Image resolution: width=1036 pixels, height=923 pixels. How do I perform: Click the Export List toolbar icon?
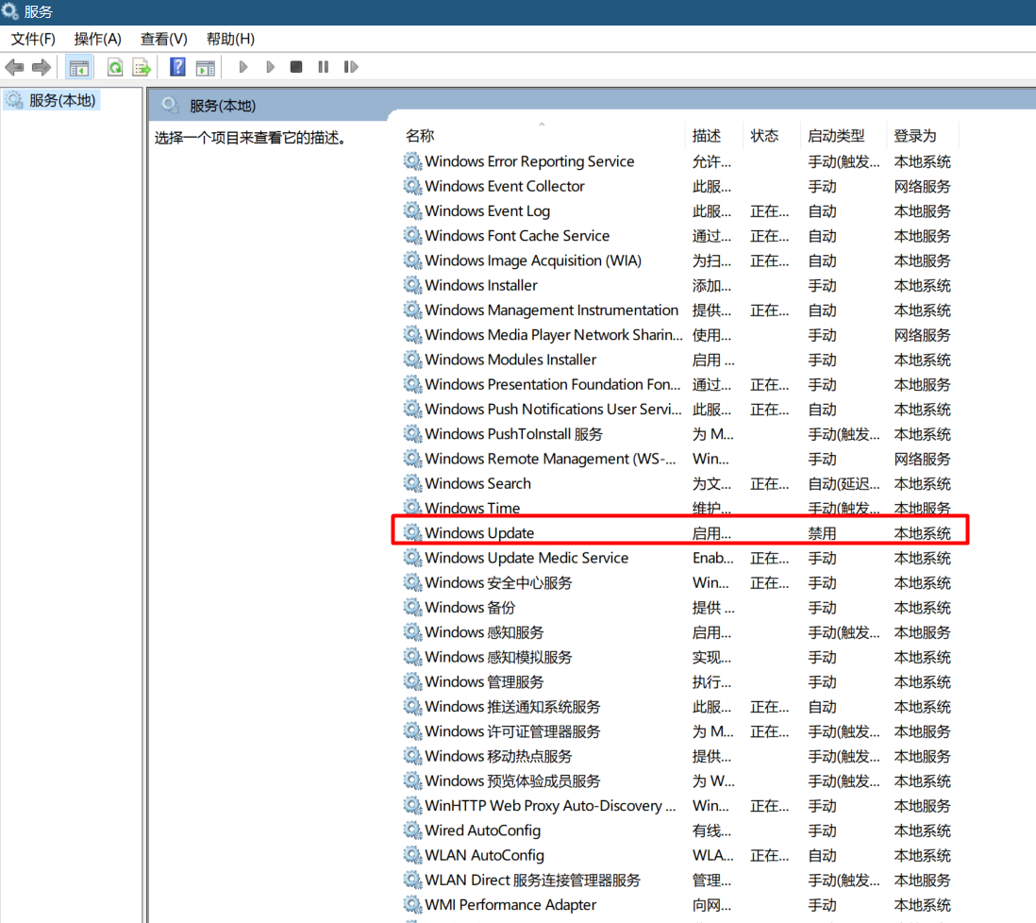point(142,67)
